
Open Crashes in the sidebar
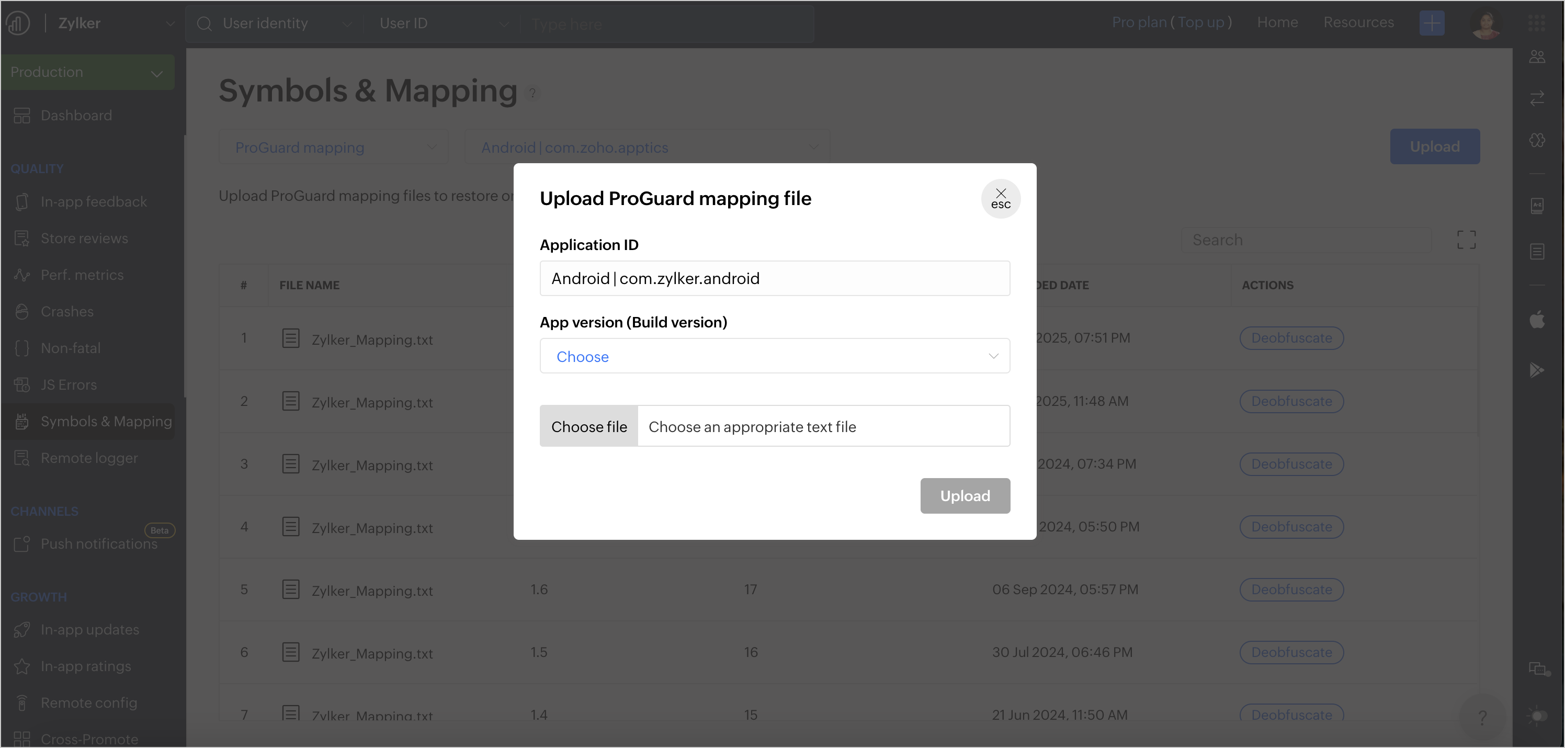pos(67,312)
